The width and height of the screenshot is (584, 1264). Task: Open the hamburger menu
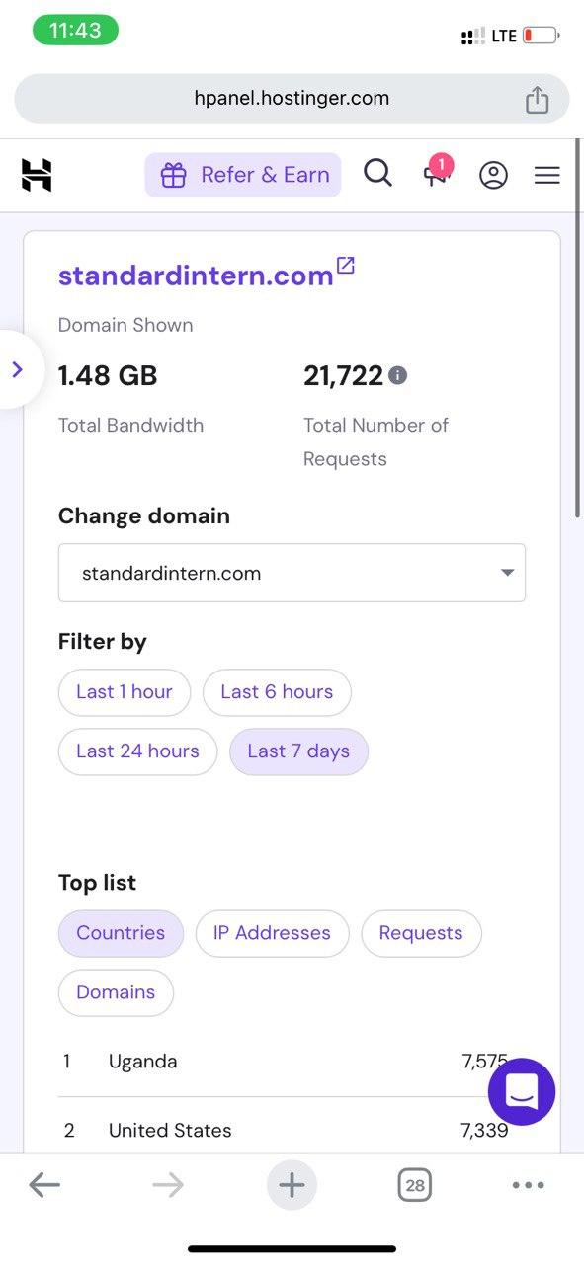pos(546,175)
